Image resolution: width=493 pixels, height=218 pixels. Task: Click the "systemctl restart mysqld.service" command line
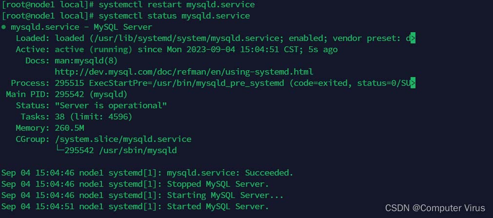click(177, 5)
